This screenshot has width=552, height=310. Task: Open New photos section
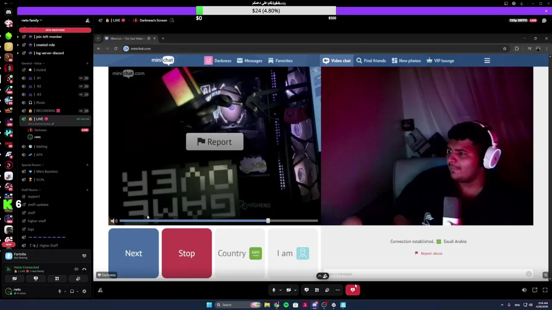tap(406, 61)
